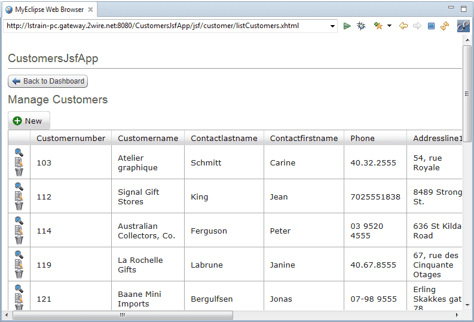Click the green Go/run arrow icon
The height and width of the screenshot is (322, 474).
pyautogui.click(x=347, y=26)
